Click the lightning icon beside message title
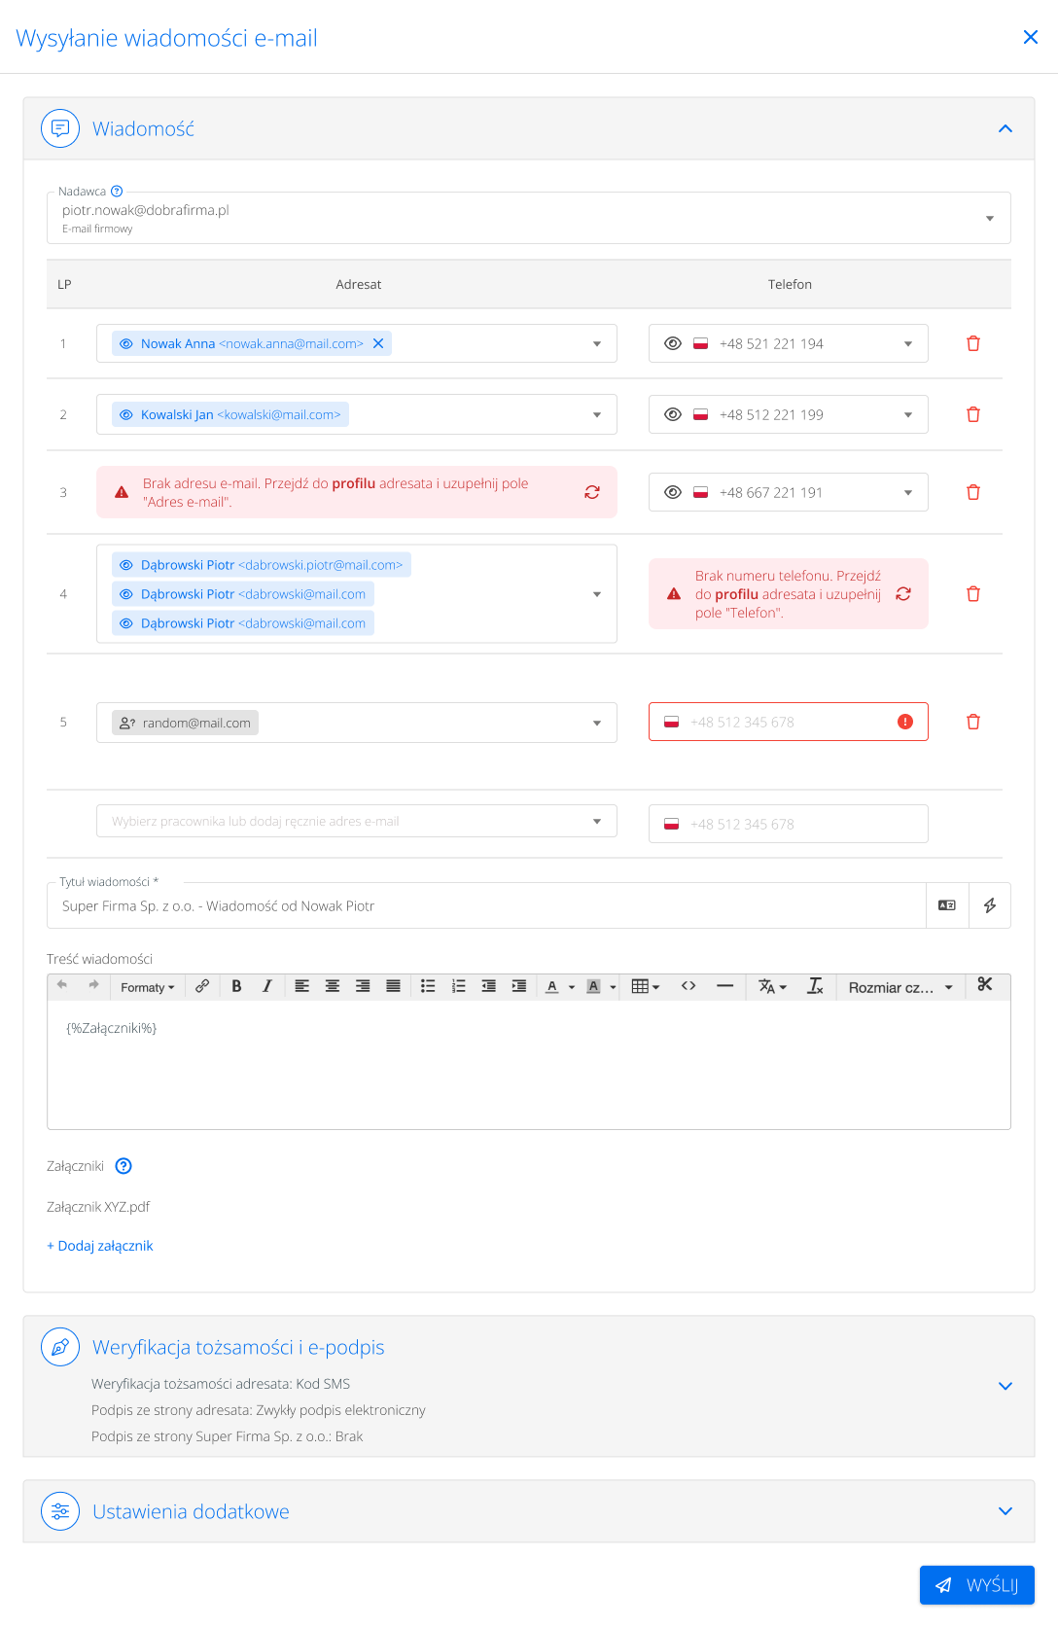This screenshot has height=1628, width=1058. coord(990,905)
